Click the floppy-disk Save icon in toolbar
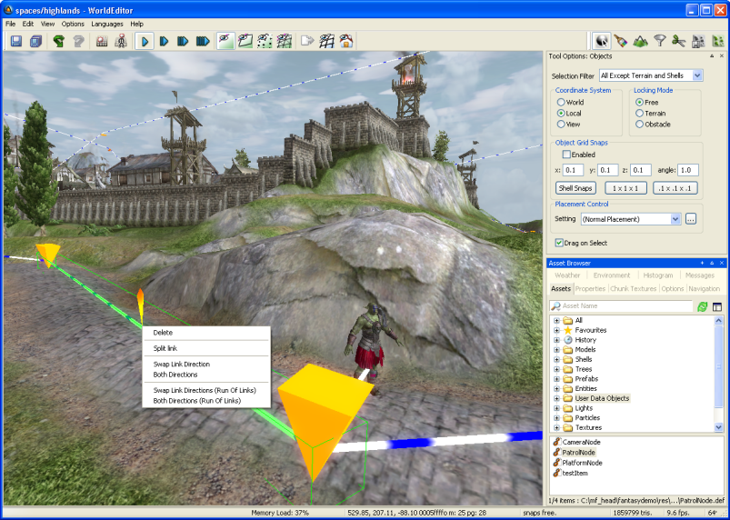 pos(16,42)
